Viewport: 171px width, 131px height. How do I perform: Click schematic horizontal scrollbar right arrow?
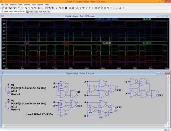(x=166, y=126)
